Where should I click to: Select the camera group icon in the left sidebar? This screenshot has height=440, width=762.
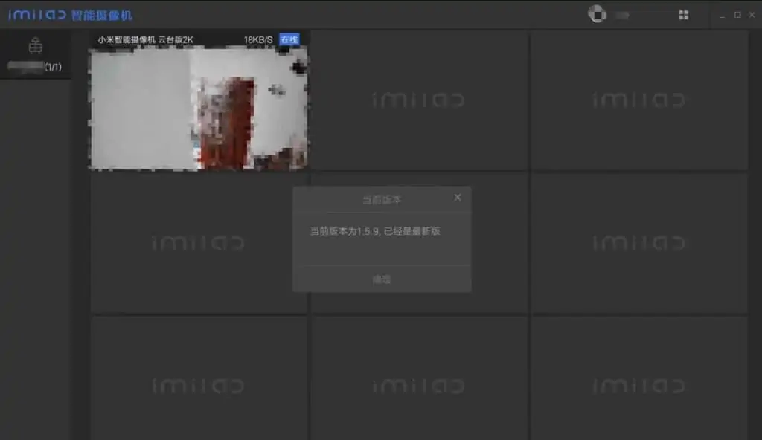pyautogui.click(x=34, y=46)
